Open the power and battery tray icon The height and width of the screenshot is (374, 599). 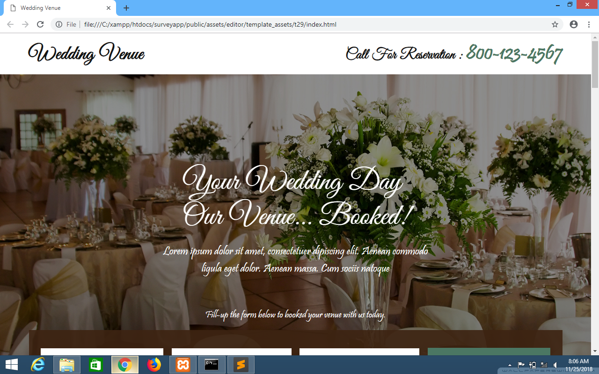coord(533,365)
